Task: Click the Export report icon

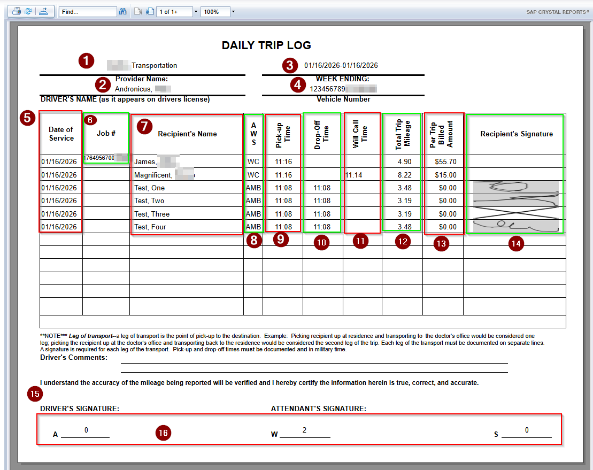Action: 44,11
